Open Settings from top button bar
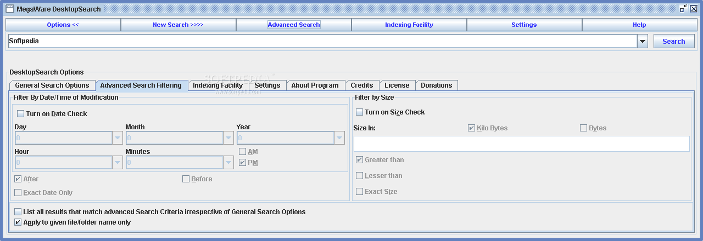This screenshot has width=703, height=241. (525, 25)
